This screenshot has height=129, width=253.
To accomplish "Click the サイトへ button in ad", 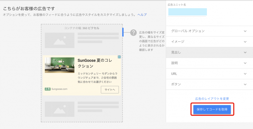I will [110, 90].
